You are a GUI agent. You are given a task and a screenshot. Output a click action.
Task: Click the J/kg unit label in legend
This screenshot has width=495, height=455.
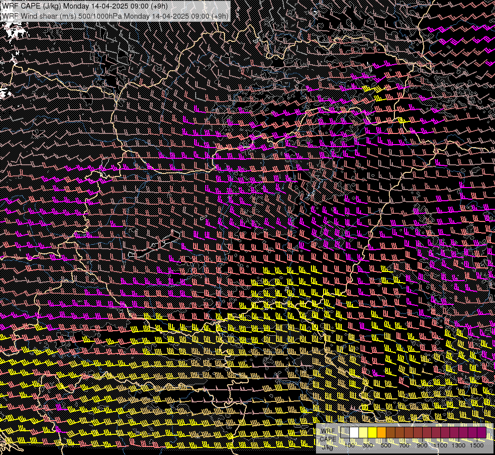pos(328,447)
